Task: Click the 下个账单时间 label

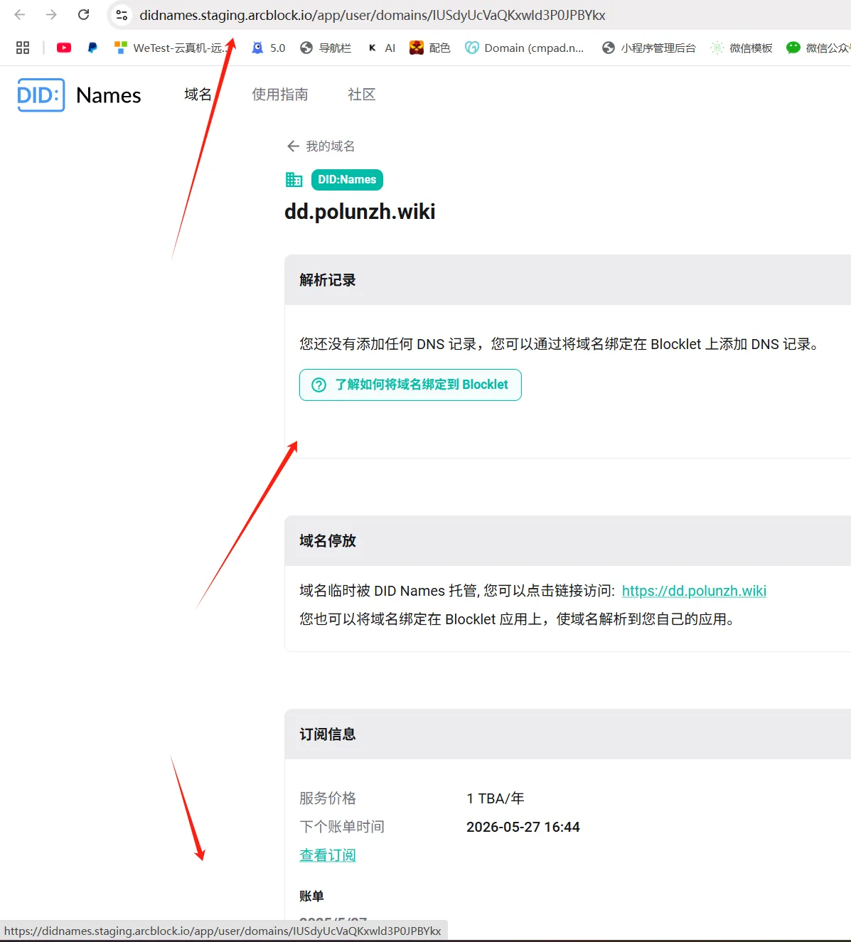Action: pos(342,827)
